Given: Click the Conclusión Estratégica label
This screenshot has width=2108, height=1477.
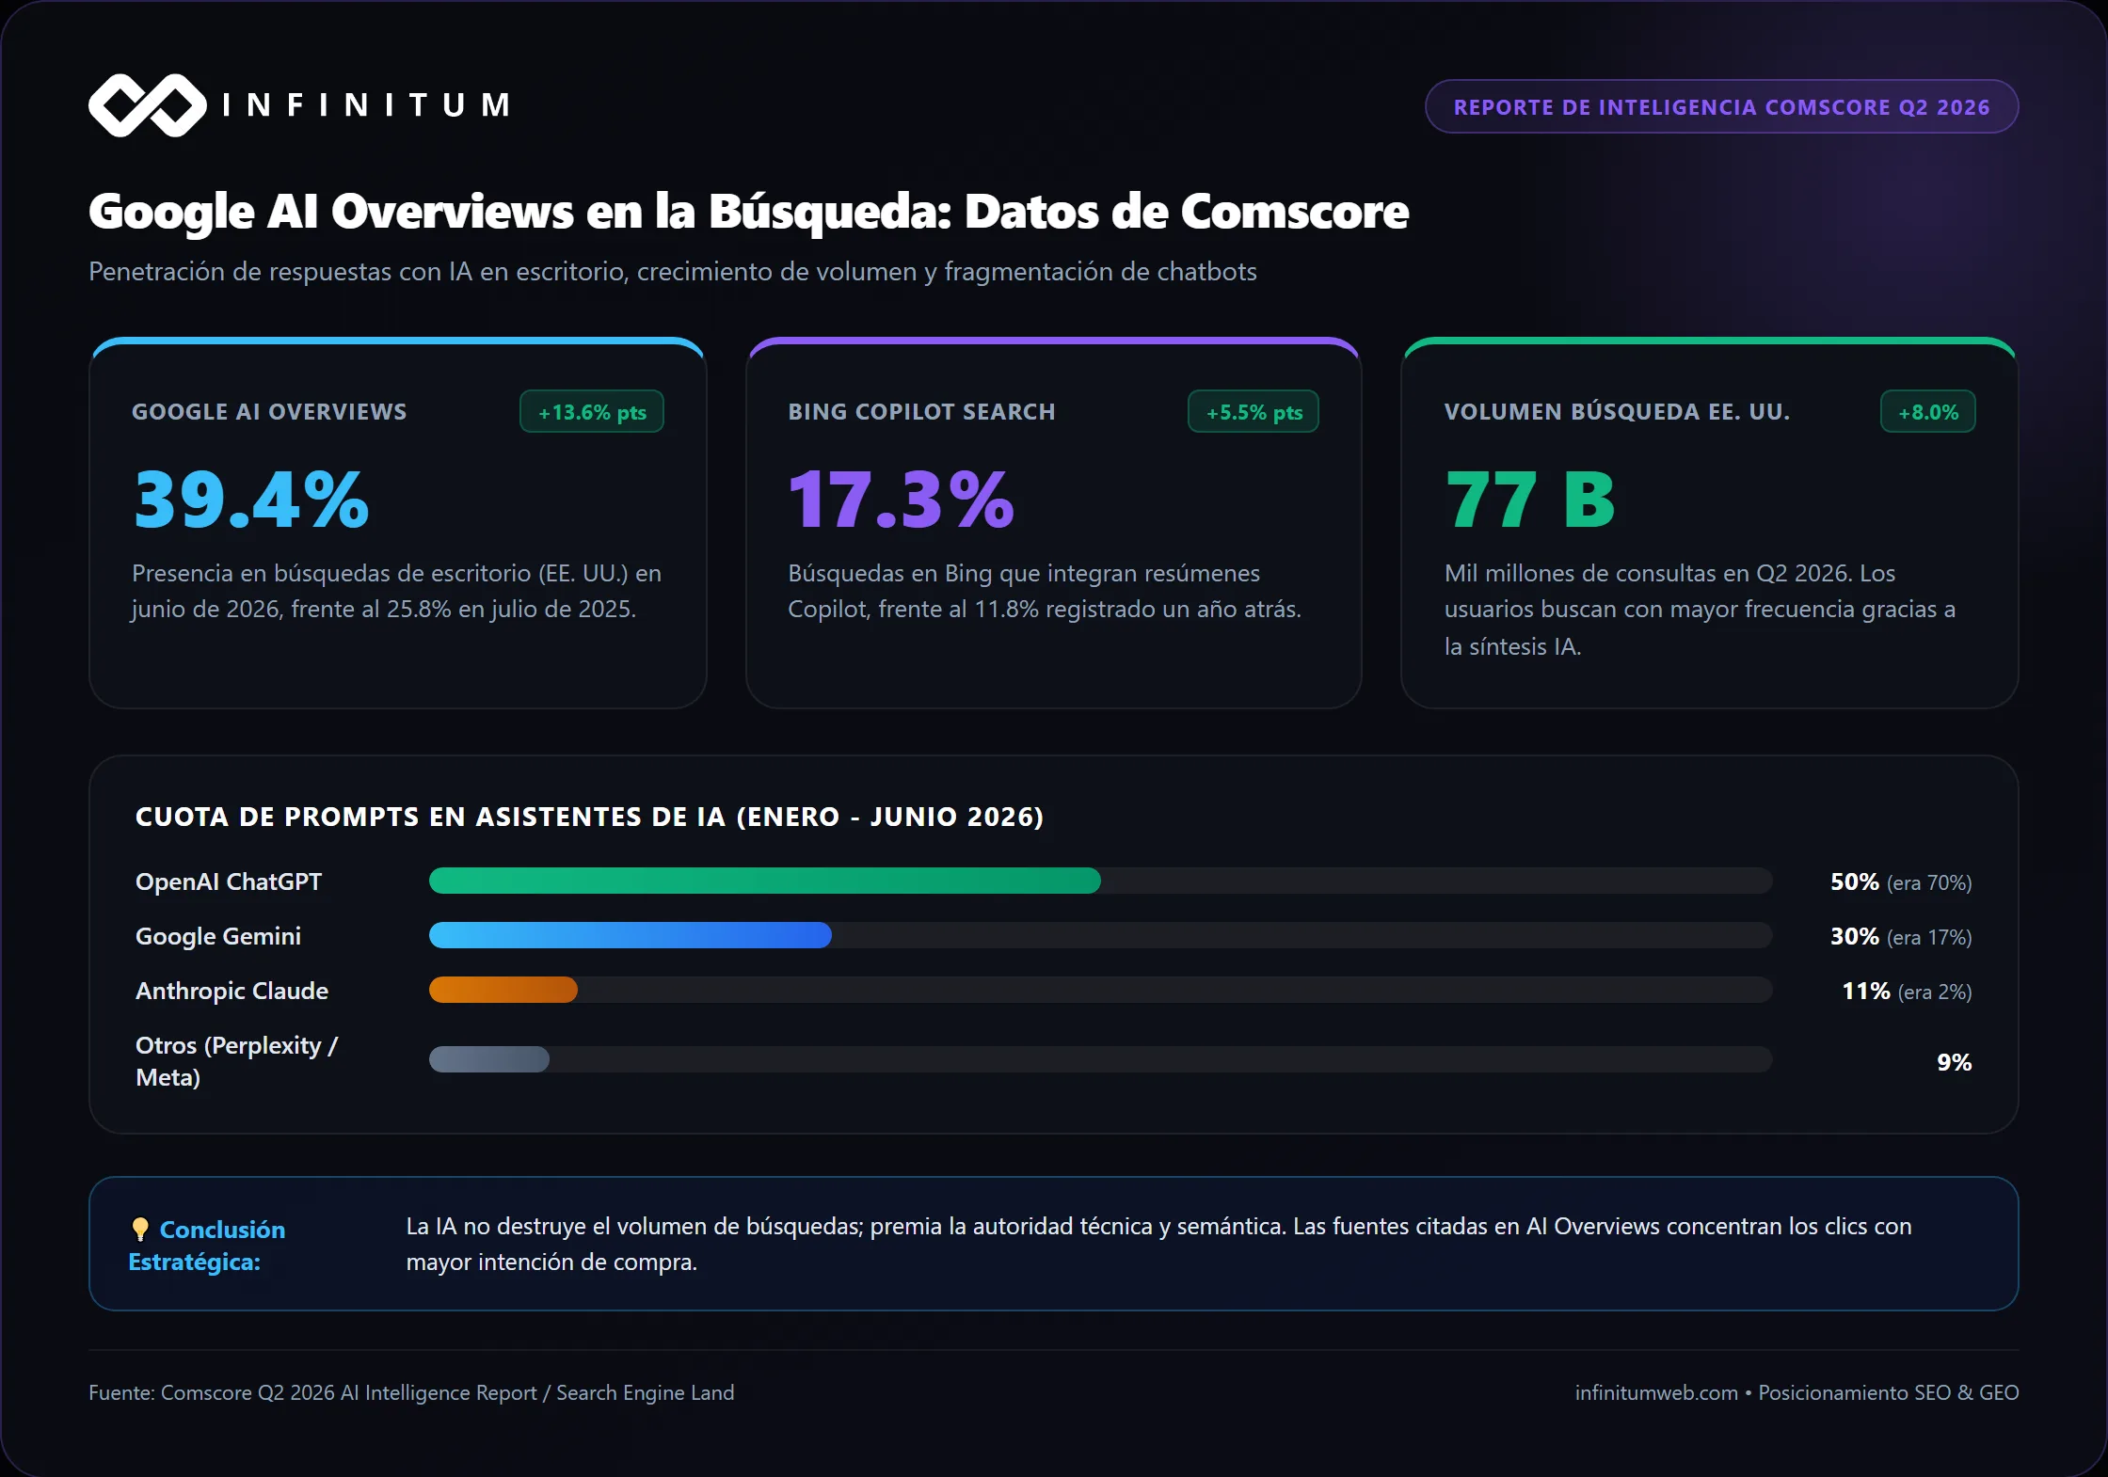Looking at the screenshot, I should coord(207,1246).
